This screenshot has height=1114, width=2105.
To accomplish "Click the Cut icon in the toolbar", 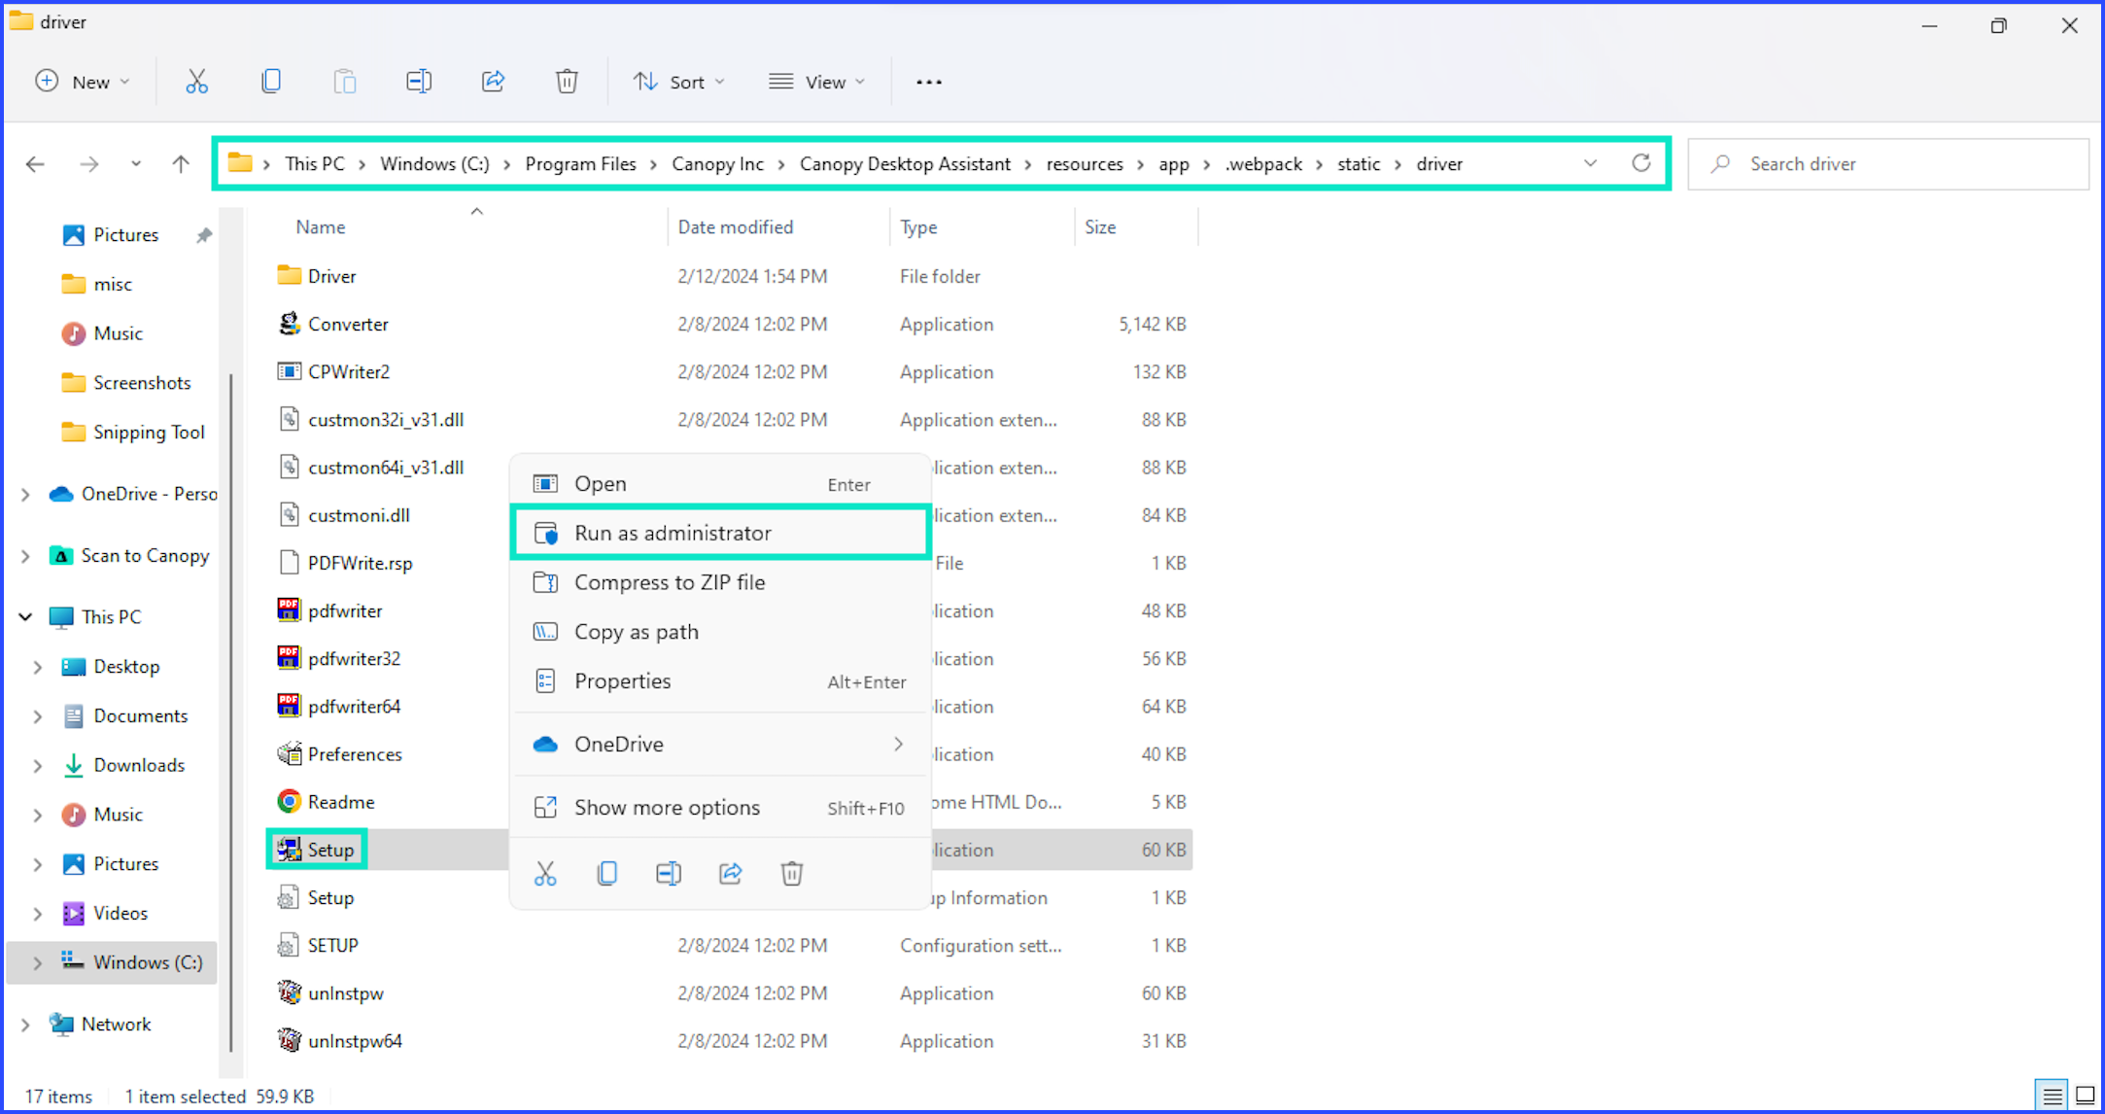I will [196, 82].
